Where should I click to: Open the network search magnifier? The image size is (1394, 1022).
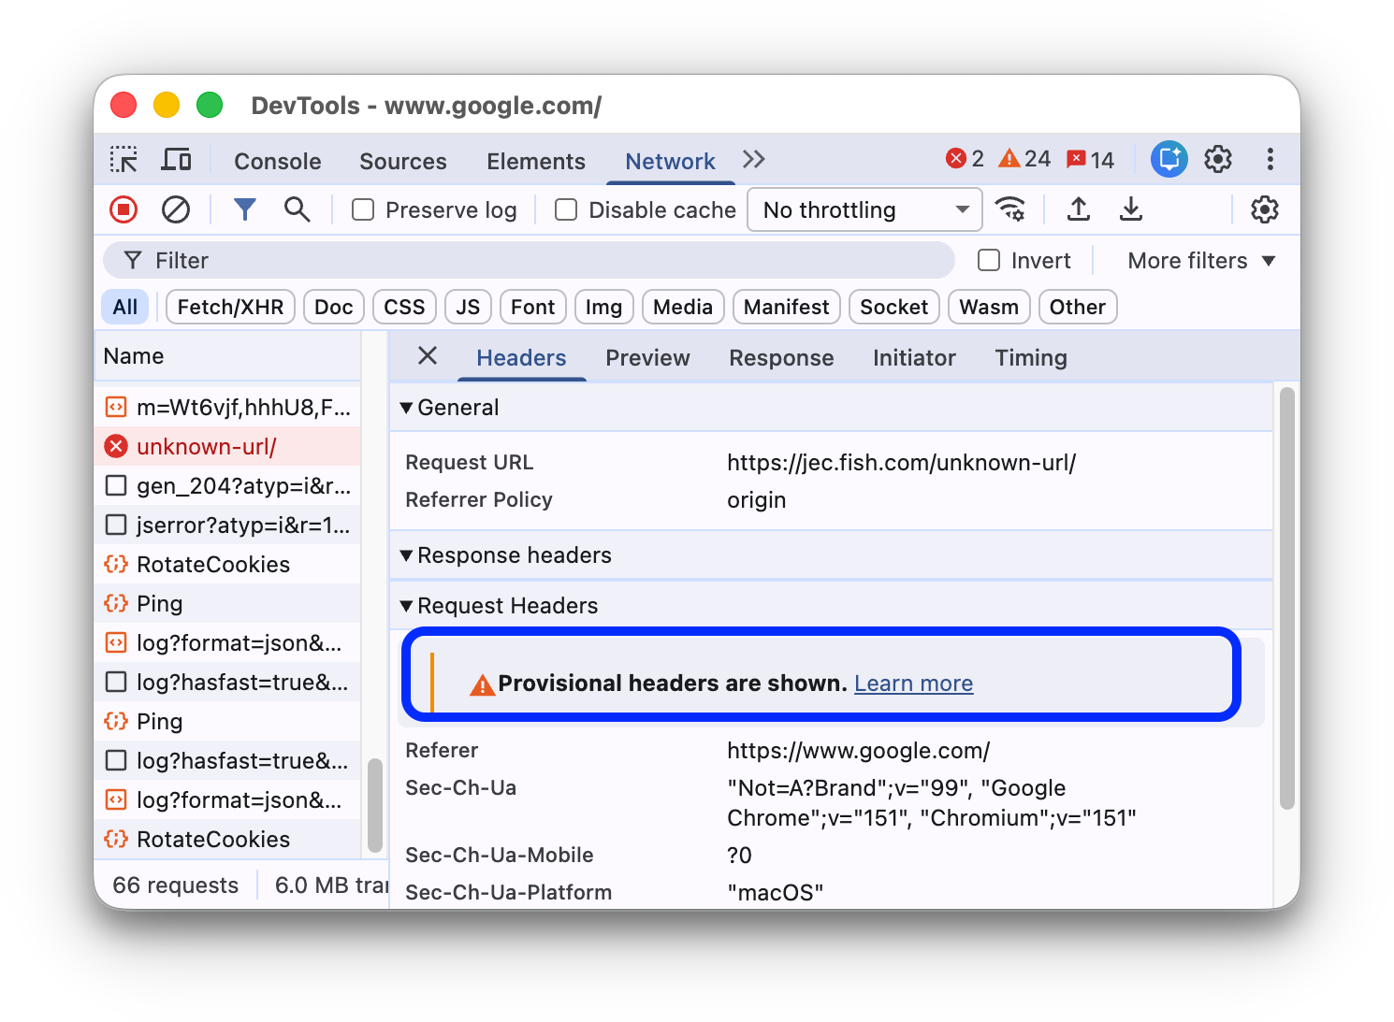298,209
